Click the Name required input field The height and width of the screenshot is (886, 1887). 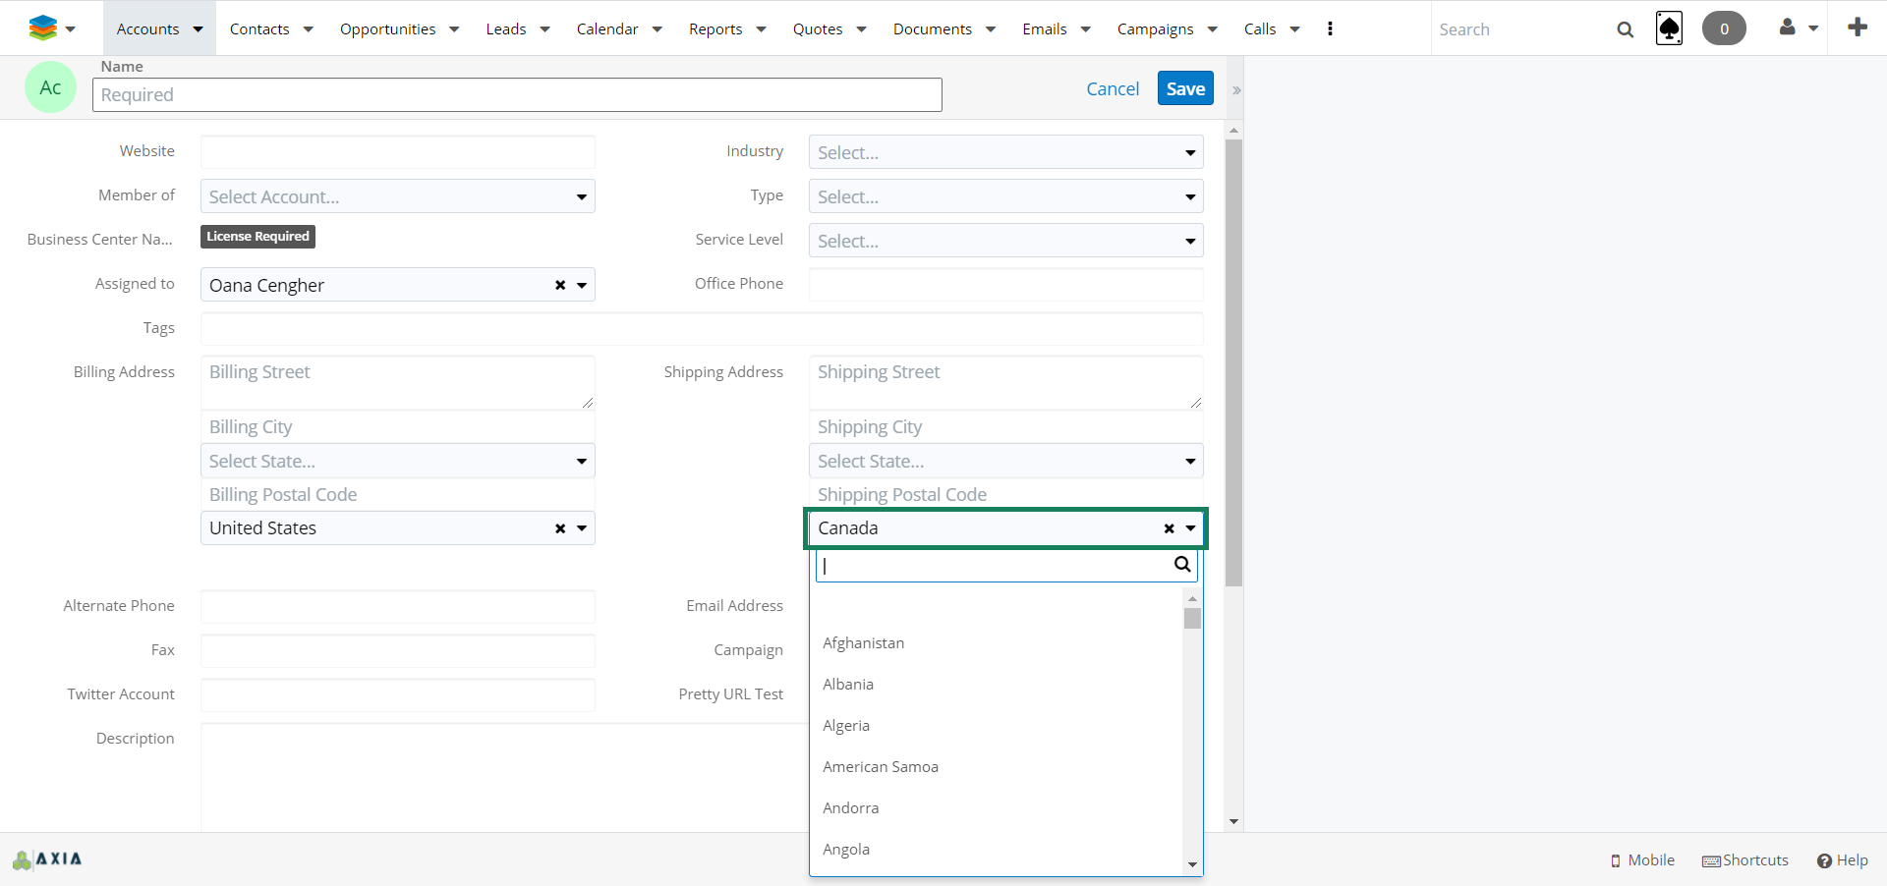(517, 95)
